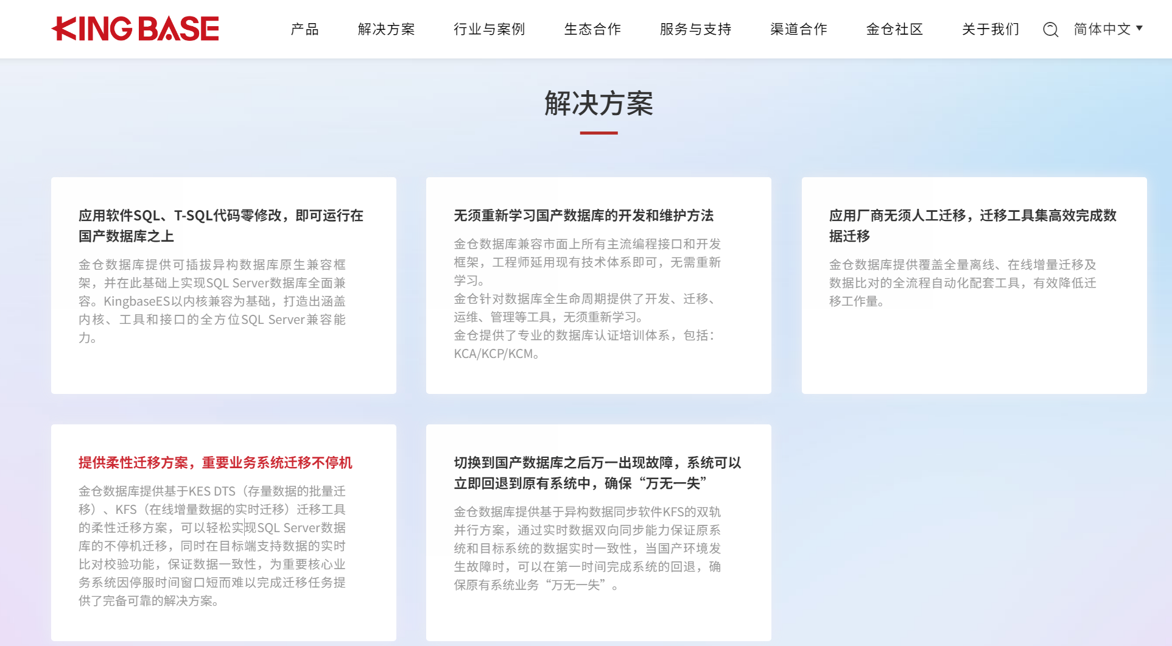This screenshot has height=646, width=1172.
Task: Click red heading 提供柔性迁移方案，重要业务系统迁移不停机
Action: tap(216, 463)
